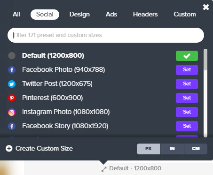This screenshot has height=175, width=213.
Task: Switch to the Headers tab
Action: [x=145, y=15]
